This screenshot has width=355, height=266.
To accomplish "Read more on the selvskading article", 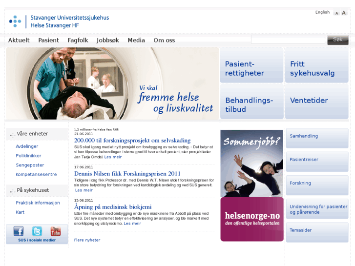I will 113,157.
